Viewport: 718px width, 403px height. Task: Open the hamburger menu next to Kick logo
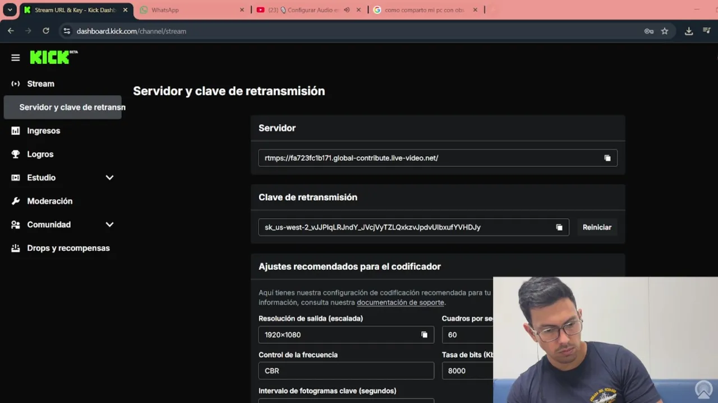point(15,58)
